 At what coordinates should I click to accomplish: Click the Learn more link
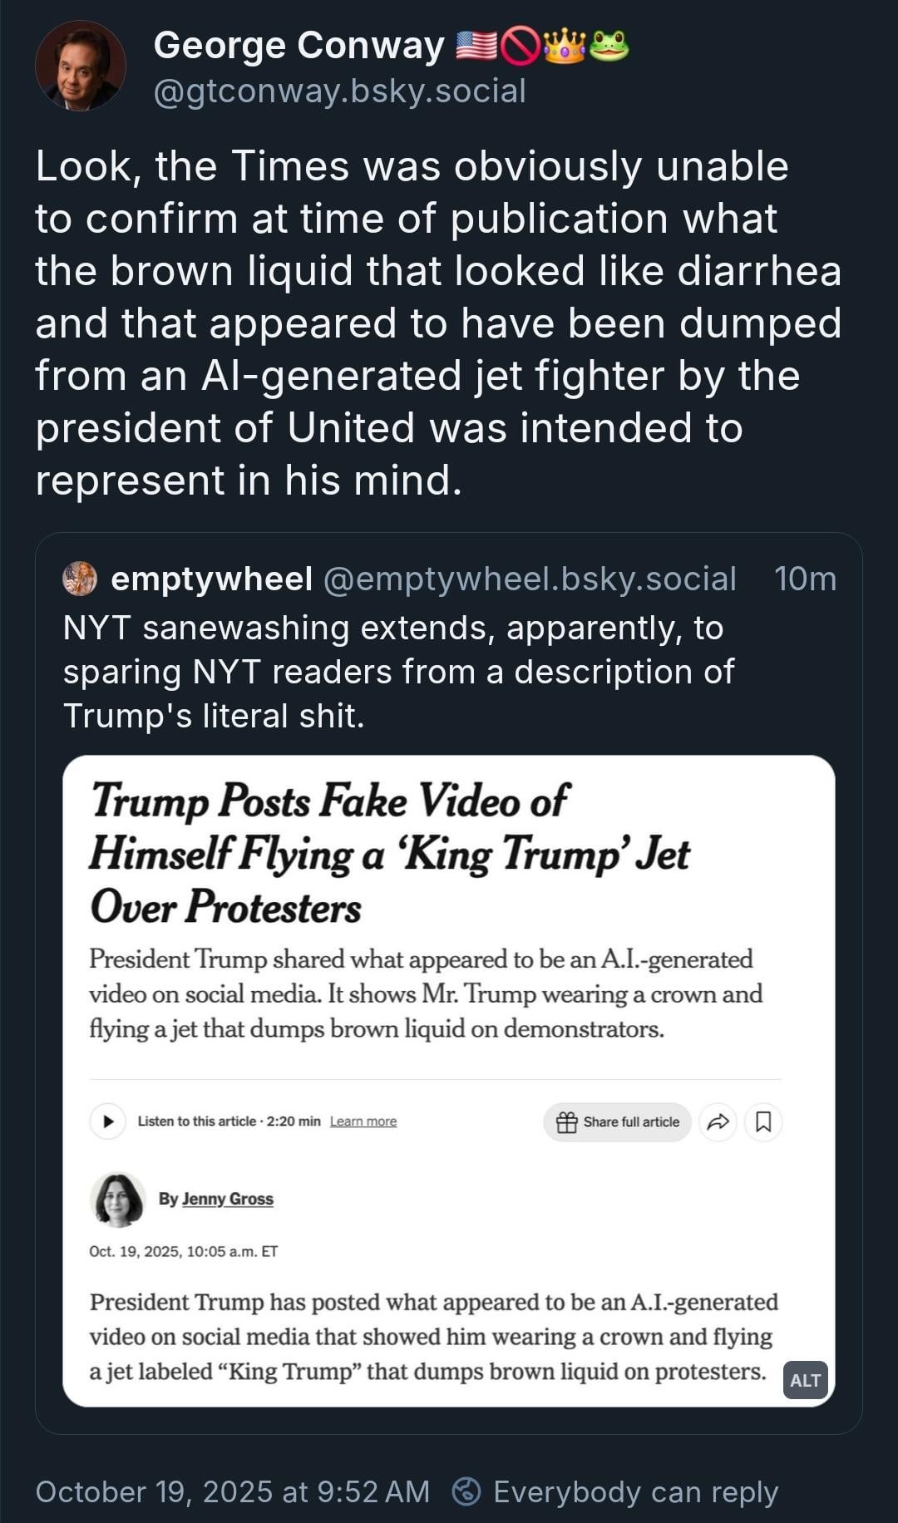pyautogui.click(x=363, y=1121)
